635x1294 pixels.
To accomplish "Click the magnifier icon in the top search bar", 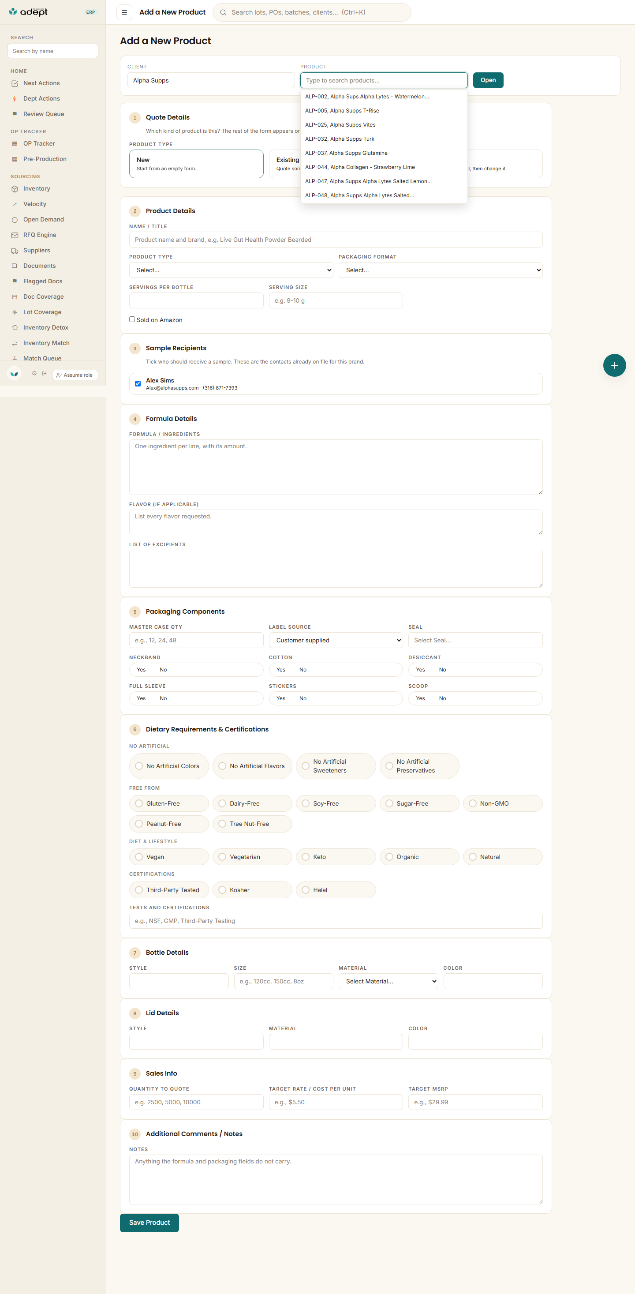I will [x=223, y=12].
